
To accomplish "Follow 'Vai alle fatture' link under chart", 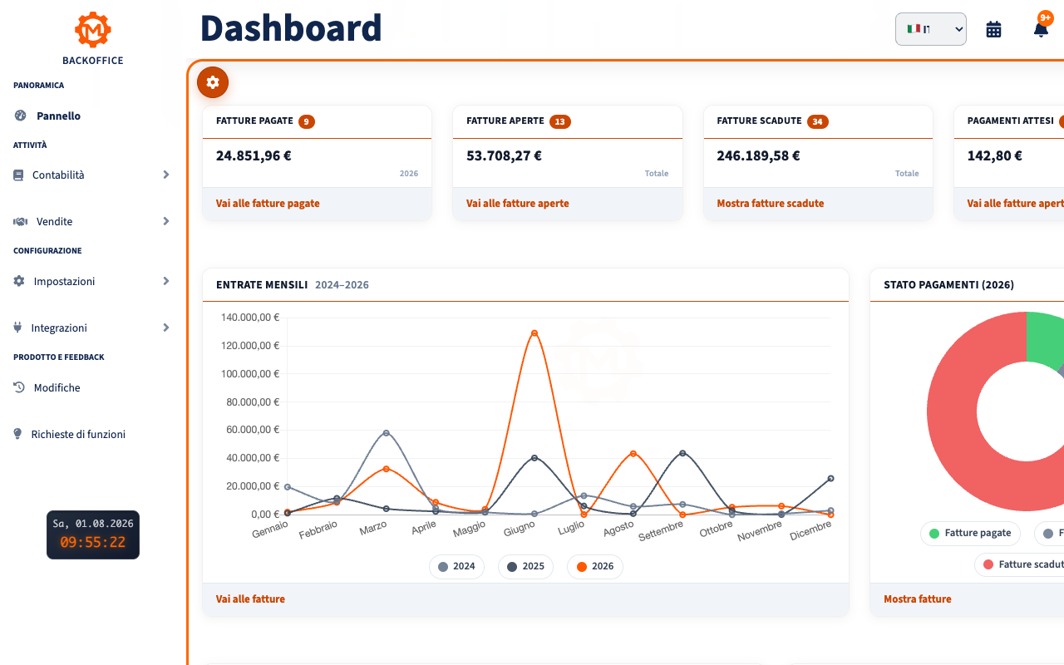I will (250, 599).
